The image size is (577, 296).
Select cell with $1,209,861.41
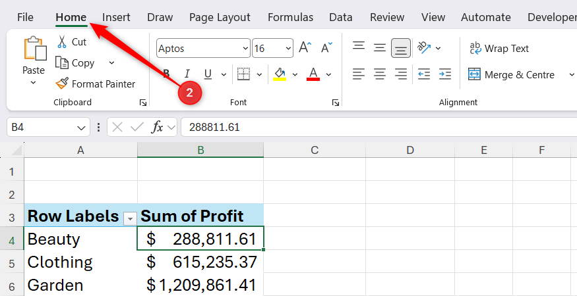coord(200,285)
